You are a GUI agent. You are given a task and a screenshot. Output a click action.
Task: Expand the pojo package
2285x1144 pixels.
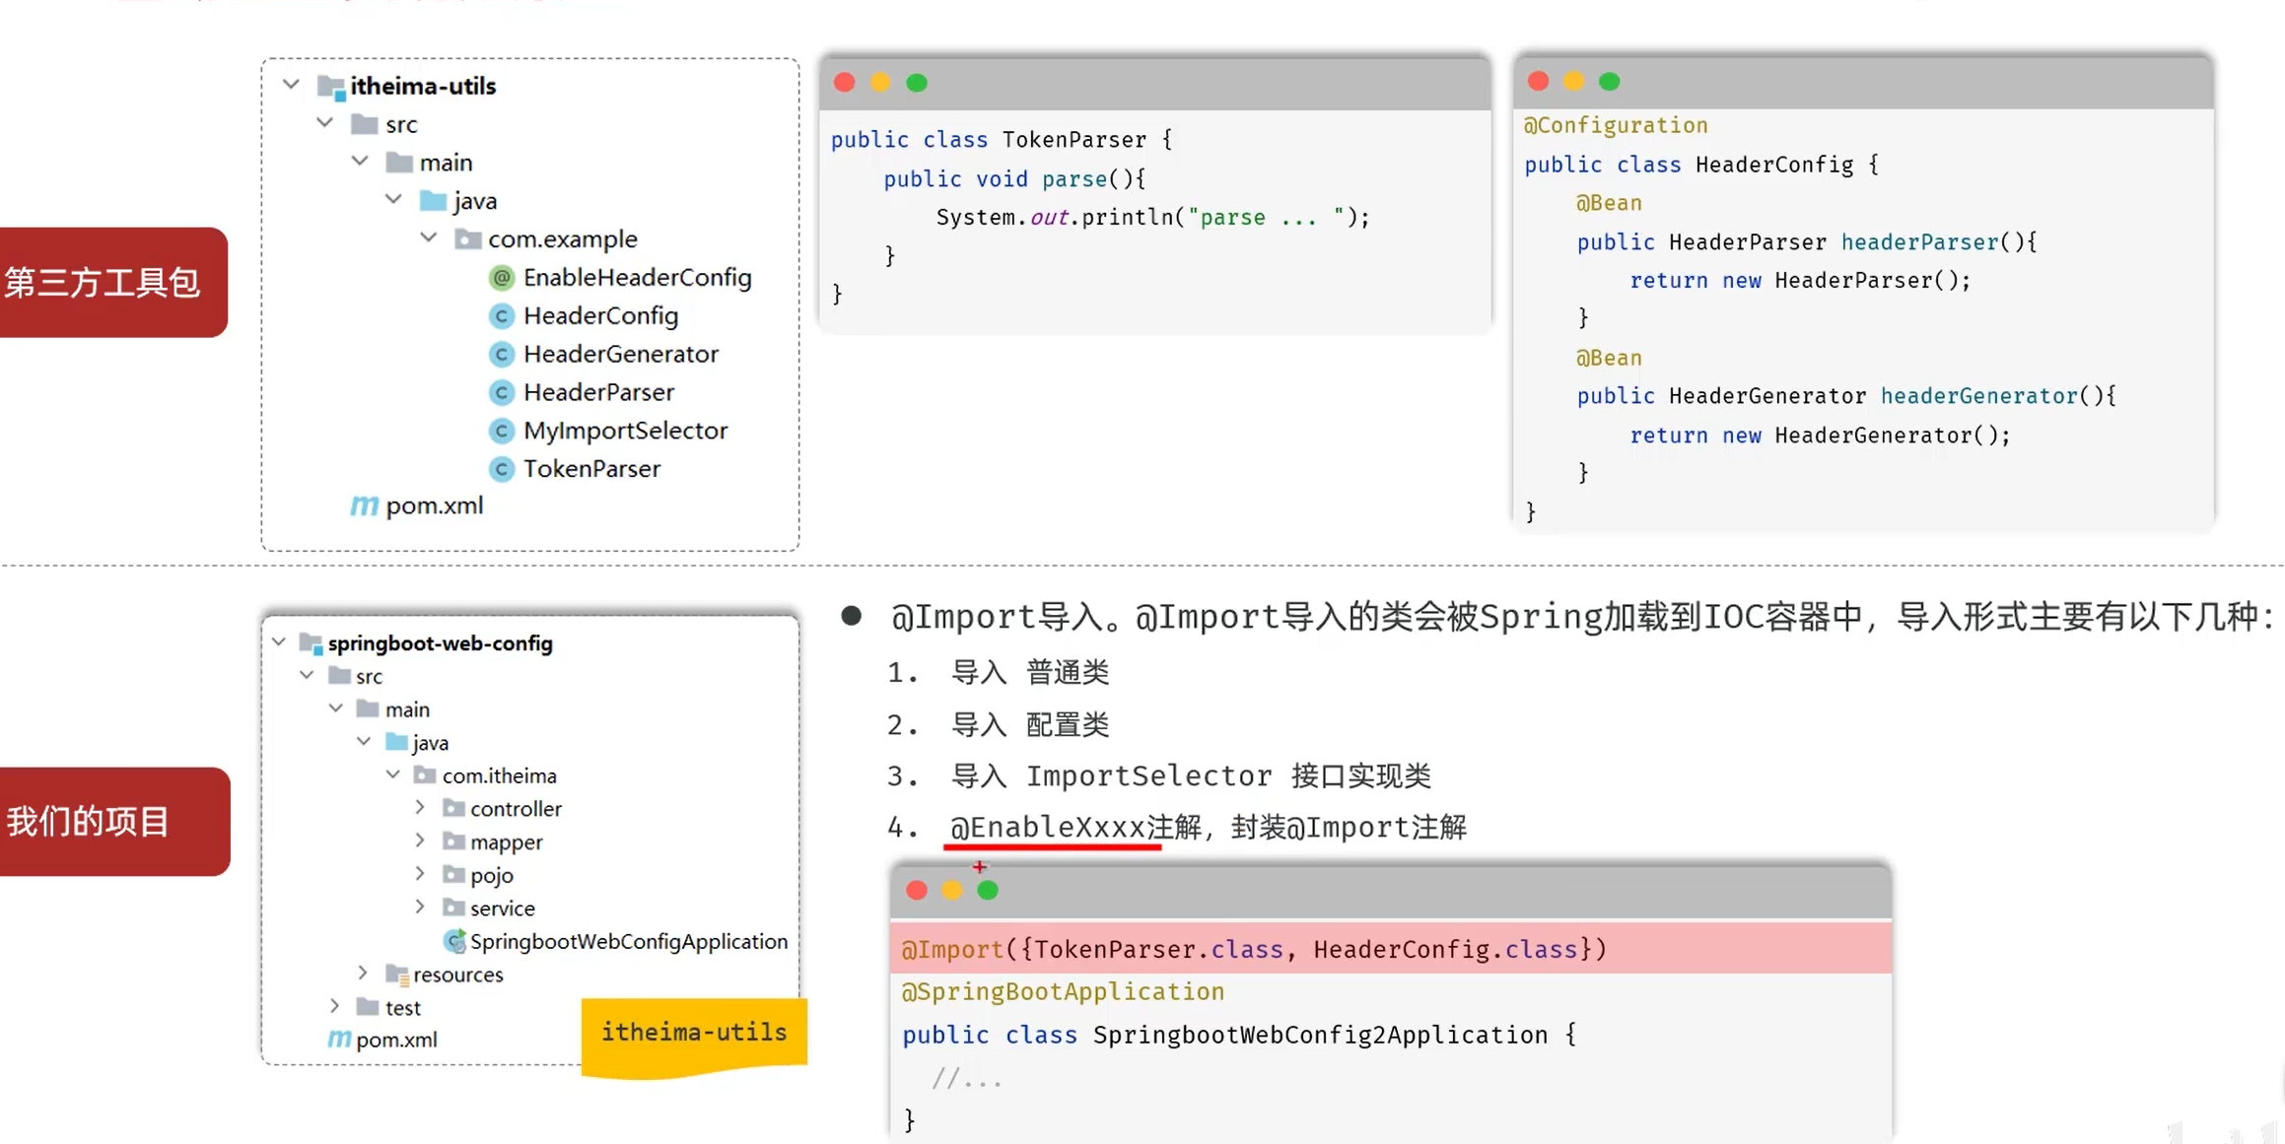tap(420, 873)
